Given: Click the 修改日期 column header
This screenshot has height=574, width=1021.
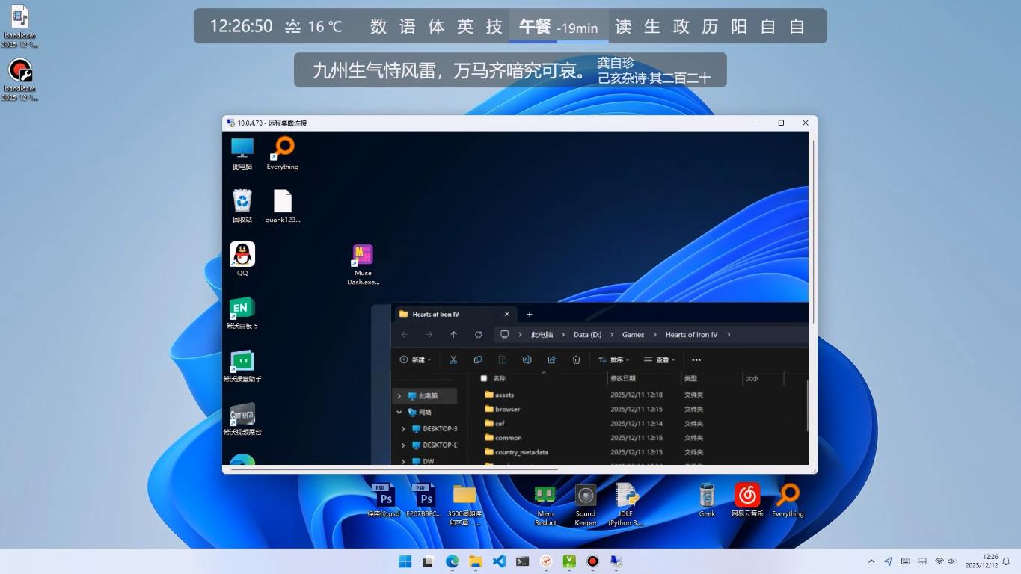Looking at the screenshot, I should coord(623,379).
